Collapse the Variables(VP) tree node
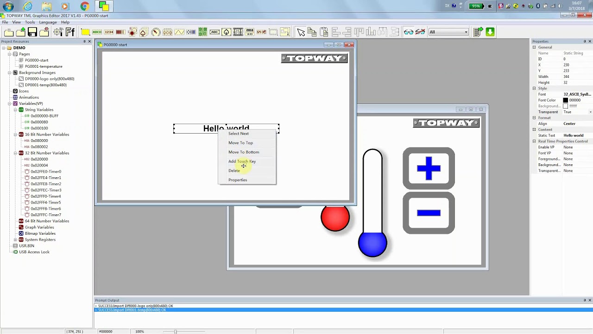 (9, 103)
